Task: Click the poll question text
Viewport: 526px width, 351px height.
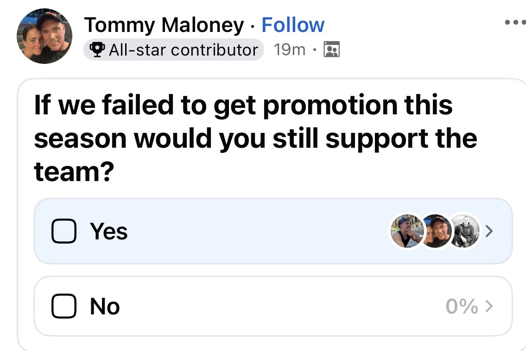Action: [255, 138]
